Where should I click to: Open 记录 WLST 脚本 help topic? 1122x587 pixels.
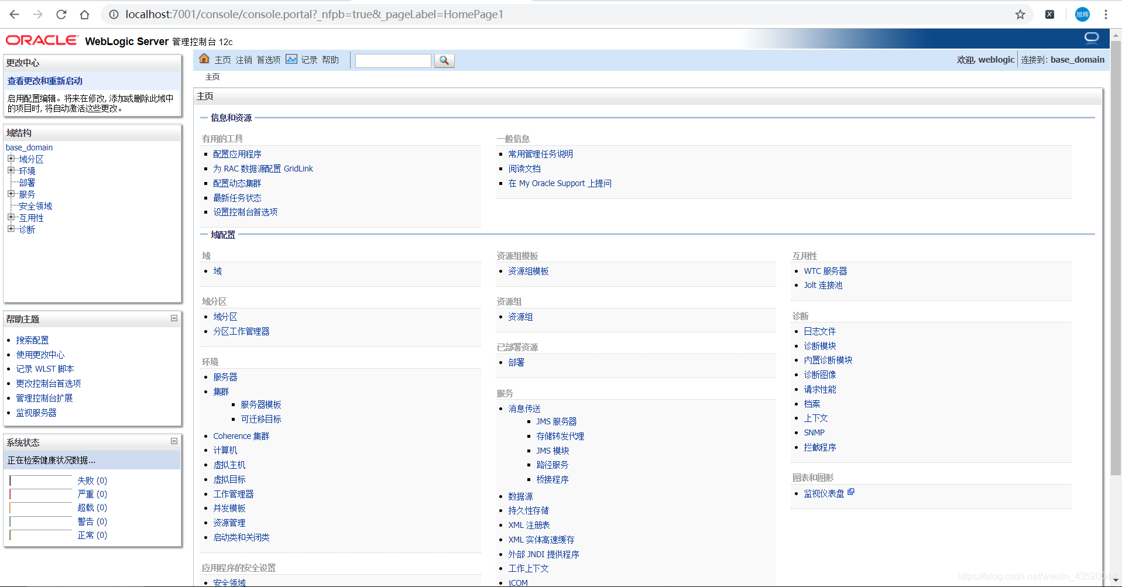(44, 369)
